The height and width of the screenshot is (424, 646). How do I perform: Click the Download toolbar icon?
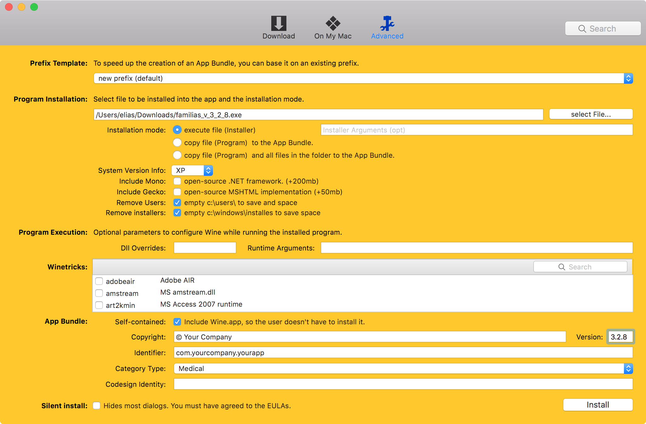coord(279,24)
